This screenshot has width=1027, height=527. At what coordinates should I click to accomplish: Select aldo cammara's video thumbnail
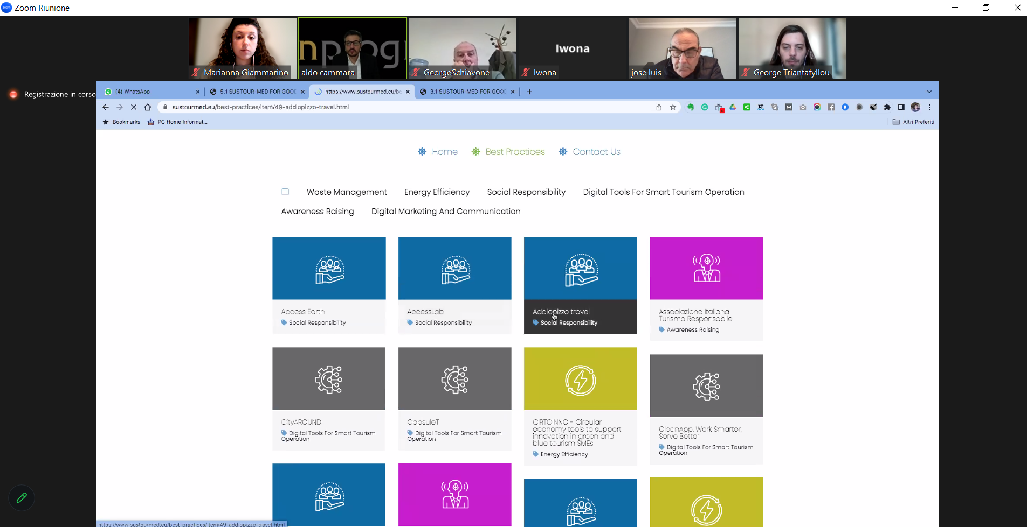pyautogui.click(x=353, y=48)
